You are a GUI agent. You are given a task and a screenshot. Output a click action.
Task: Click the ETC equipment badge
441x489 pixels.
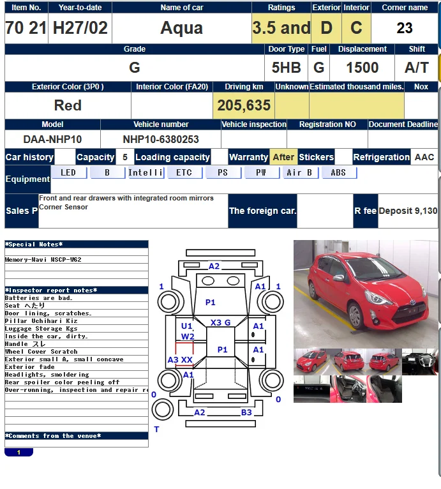point(184,172)
